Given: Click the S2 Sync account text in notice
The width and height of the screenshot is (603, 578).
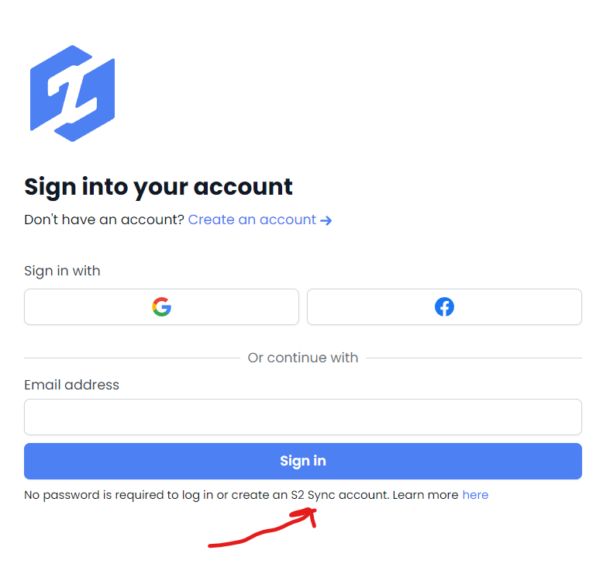Looking at the screenshot, I should coord(339,495).
